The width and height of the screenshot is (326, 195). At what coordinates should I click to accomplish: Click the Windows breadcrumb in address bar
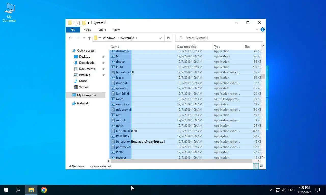tap(109, 38)
